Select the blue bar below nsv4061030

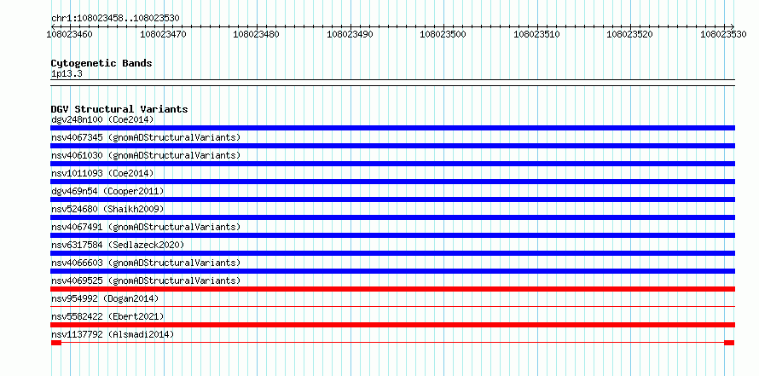392,164
